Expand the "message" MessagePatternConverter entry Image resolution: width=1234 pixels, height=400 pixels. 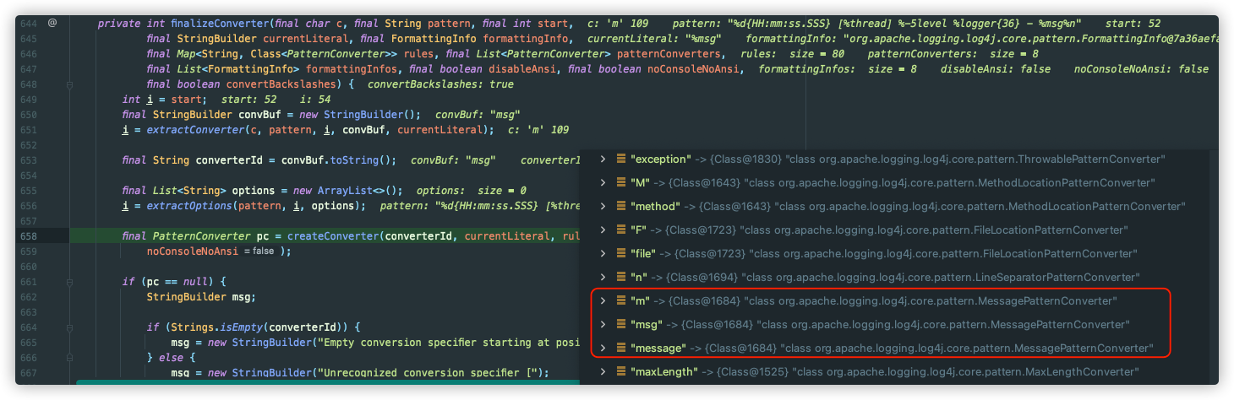[x=603, y=348]
